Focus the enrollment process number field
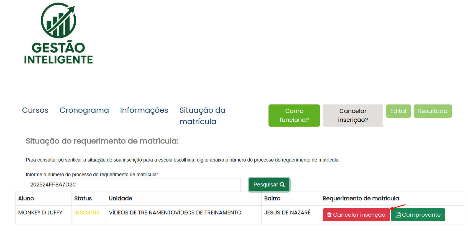Viewport: 468px width, 233px height. 133,185
